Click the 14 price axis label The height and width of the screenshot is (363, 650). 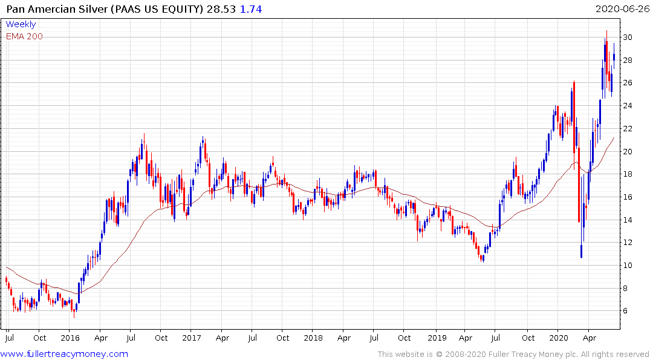(628, 220)
